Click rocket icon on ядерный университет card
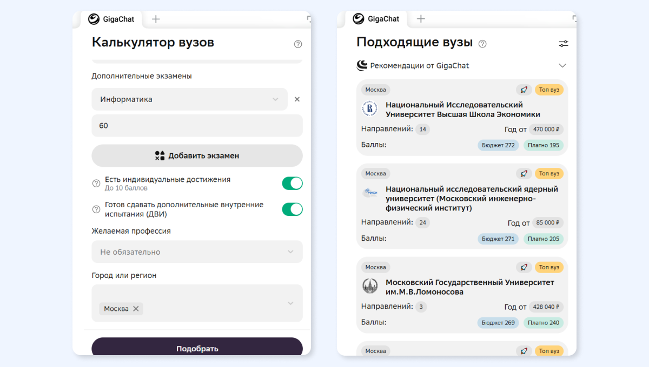This screenshot has width=649, height=367. 524,173
